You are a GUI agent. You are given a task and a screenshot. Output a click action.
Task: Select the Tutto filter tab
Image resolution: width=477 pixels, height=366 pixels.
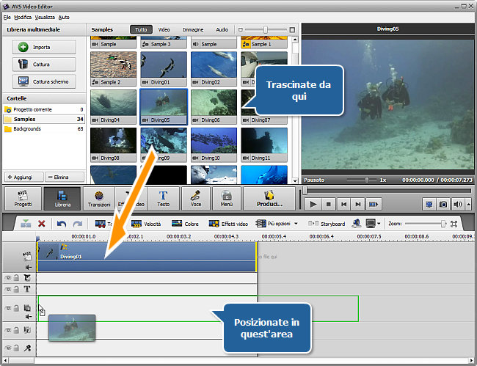141,29
